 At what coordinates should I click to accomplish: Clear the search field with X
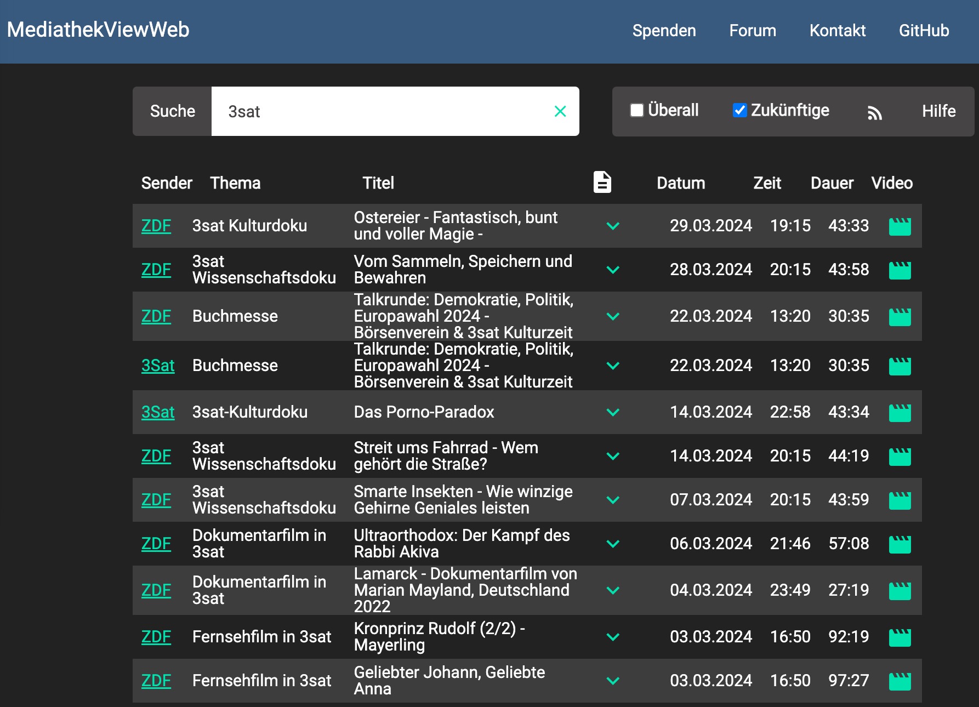pyautogui.click(x=560, y=111)
